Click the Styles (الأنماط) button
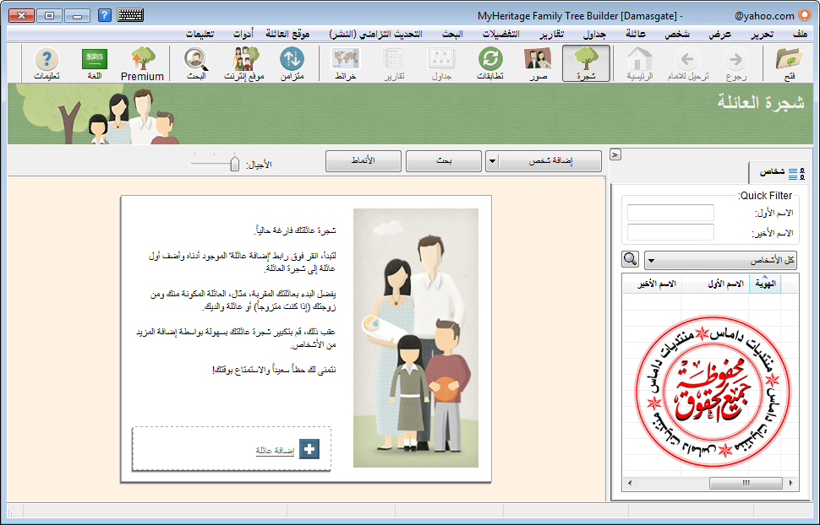This screenshot has width=820, height=525. tap(364, 161)
